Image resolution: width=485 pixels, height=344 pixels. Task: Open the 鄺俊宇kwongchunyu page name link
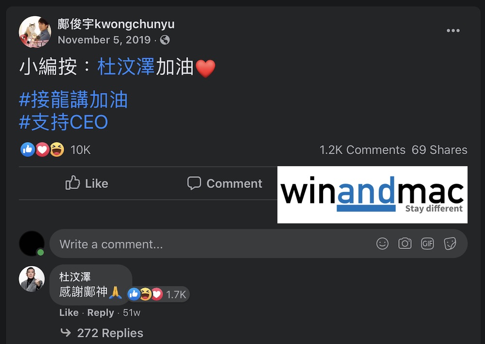click(x=116, y=24)
